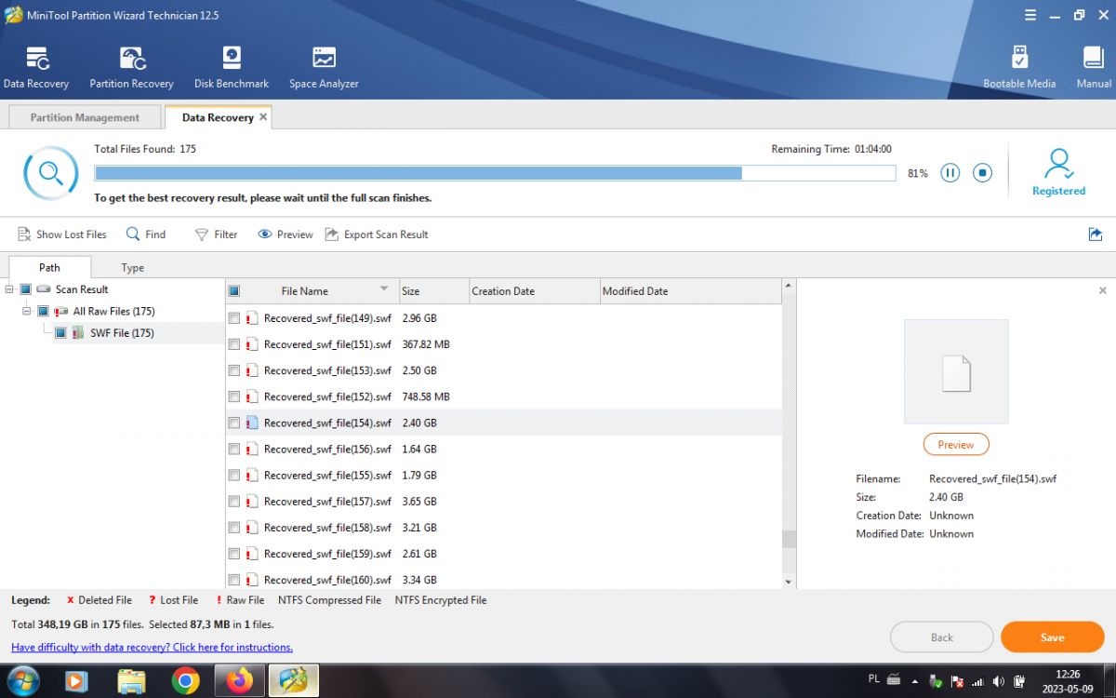This screenshot has height=698, width=1116.
Task: Open Windows Start menu
Action: tap(22, 681)
